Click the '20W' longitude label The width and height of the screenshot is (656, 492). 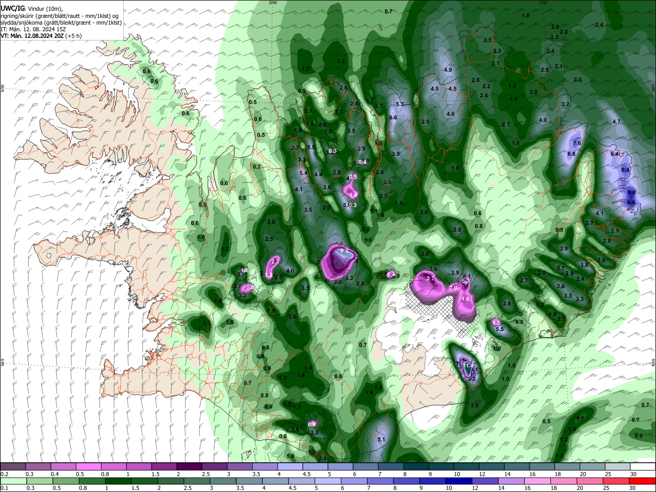(x=273, y=3)
